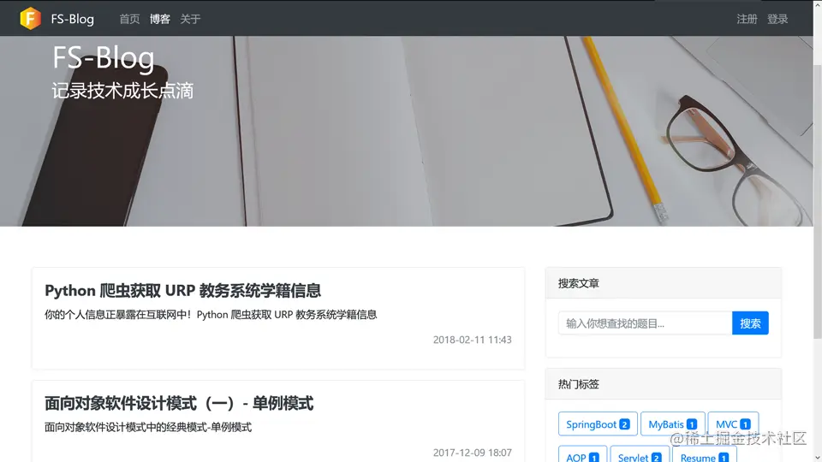Image resolution: width=822 pixels, height=462 pixels.
Task: Click the 登录 link in navbar
Action: [777, 19]
